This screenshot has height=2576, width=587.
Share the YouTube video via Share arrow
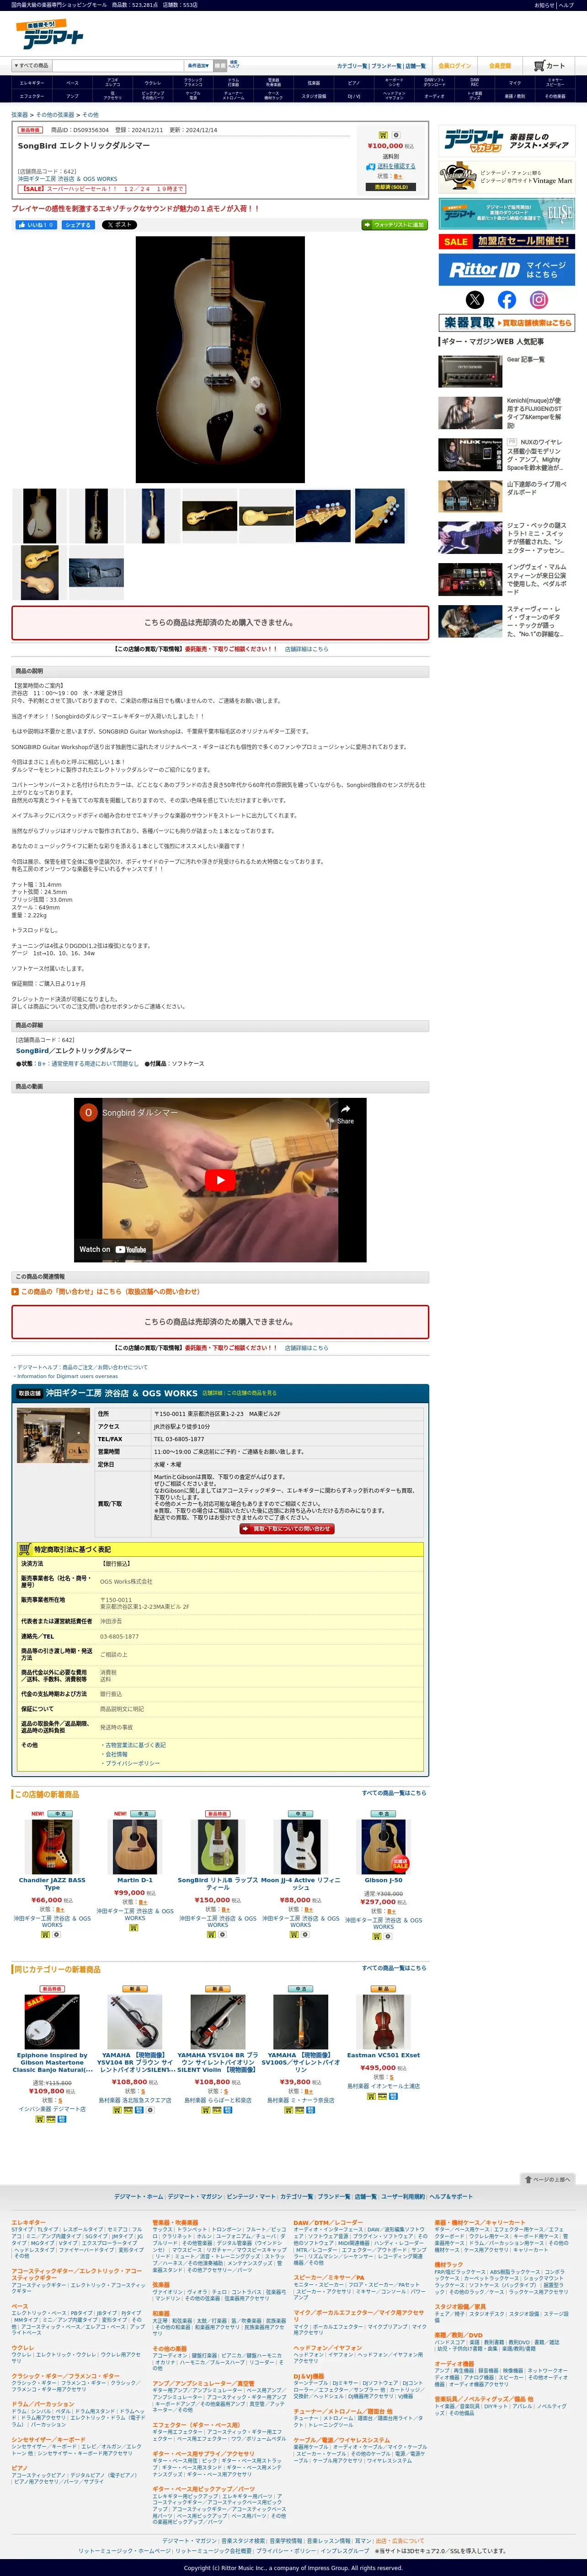tap(345, 1113)
